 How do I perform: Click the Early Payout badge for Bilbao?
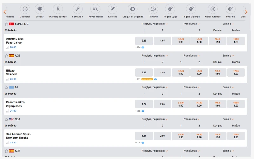click(147, 79)
